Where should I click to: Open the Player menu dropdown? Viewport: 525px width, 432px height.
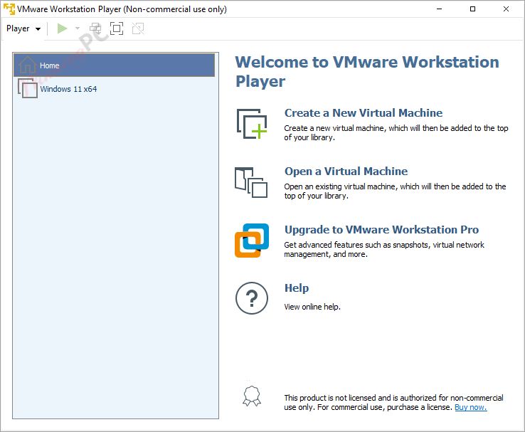(x=23, y=28)
